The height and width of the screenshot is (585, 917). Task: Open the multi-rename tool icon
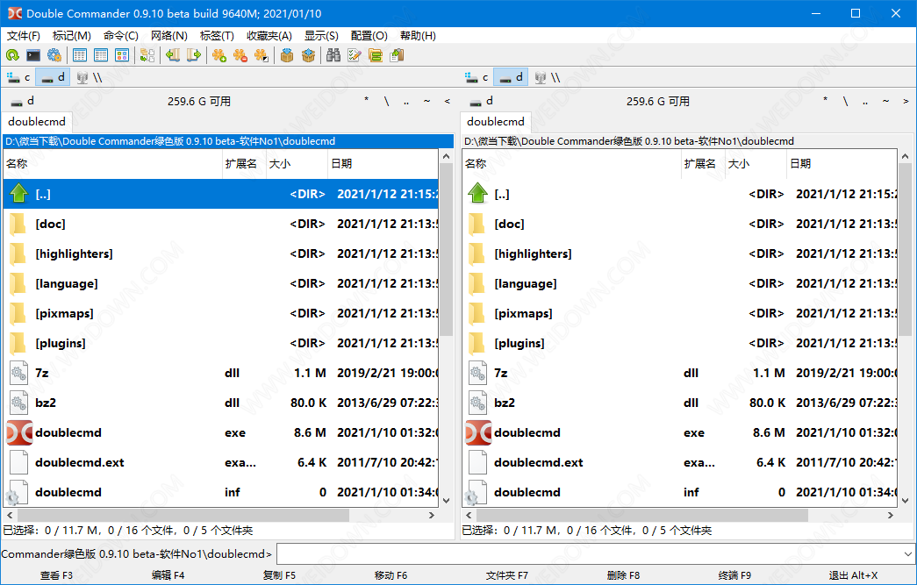click(x=355, y=55)
